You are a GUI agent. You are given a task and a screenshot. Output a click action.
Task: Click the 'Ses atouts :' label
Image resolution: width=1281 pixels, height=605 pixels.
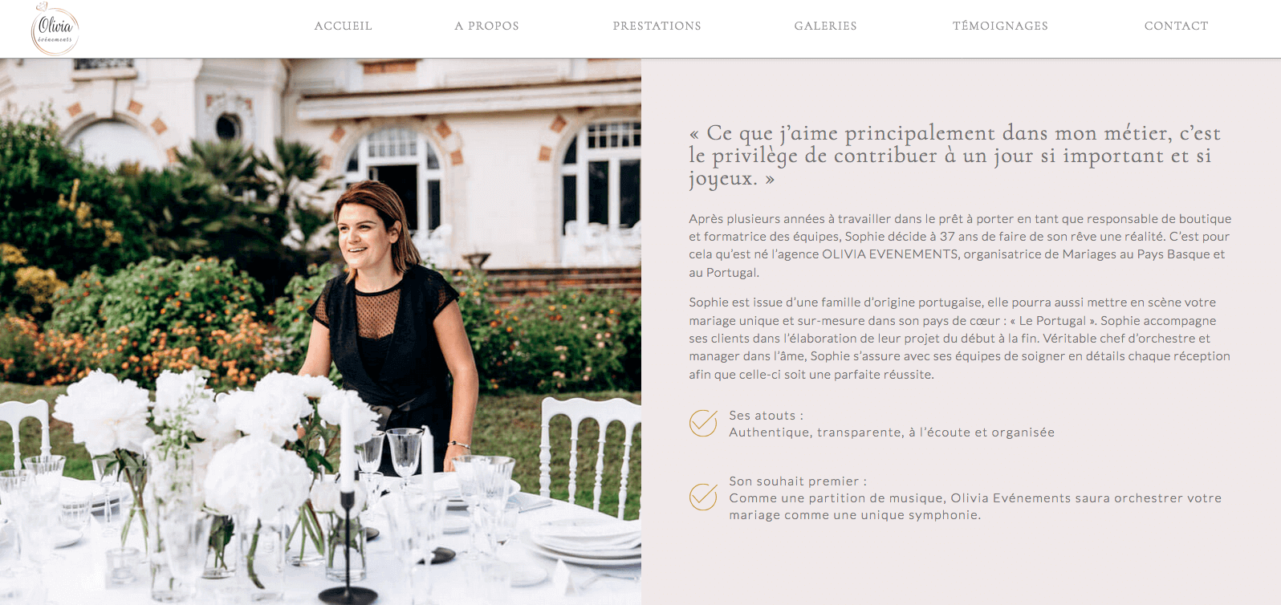tap(766, 416)
